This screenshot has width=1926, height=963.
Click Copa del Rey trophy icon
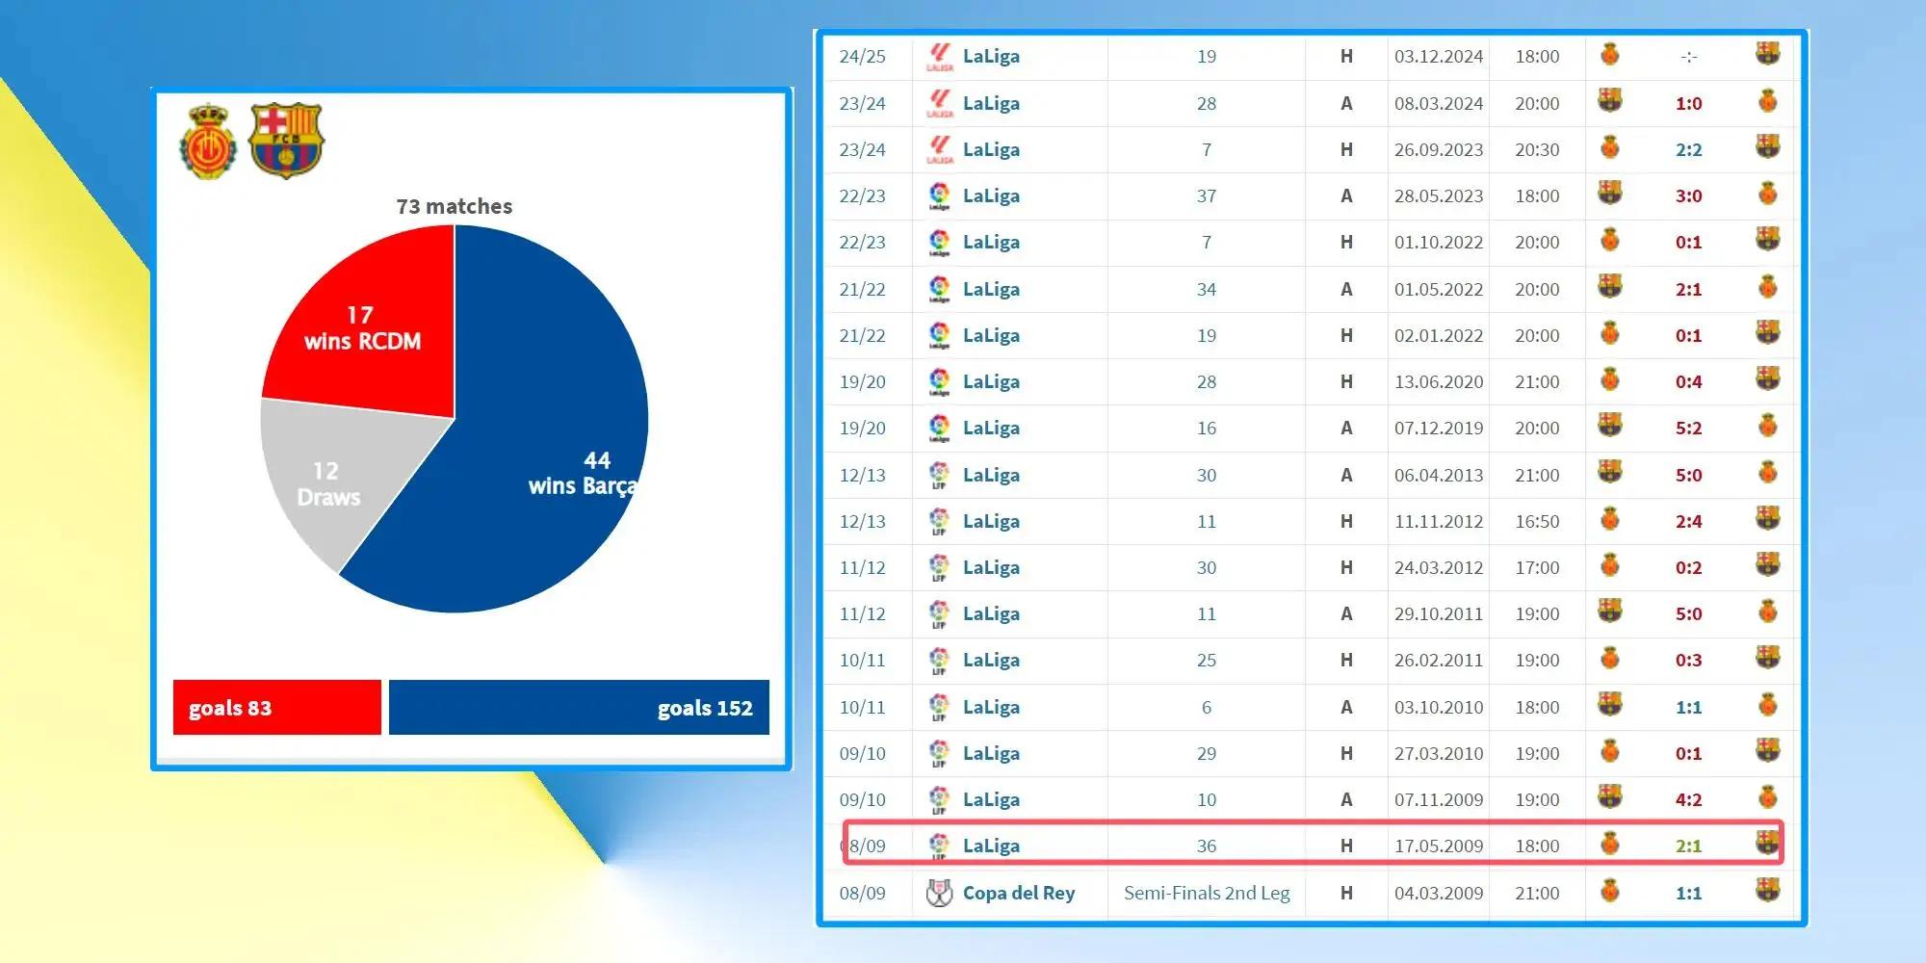point(940,893)
